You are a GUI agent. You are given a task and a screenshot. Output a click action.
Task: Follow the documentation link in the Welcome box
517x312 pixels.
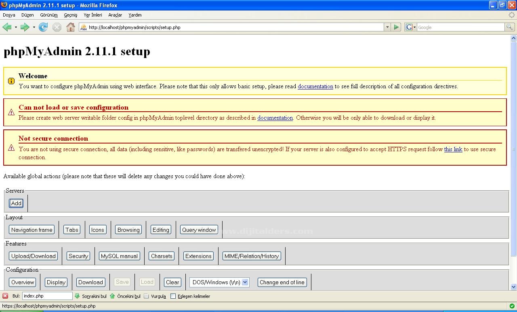[x=315, y=86]
